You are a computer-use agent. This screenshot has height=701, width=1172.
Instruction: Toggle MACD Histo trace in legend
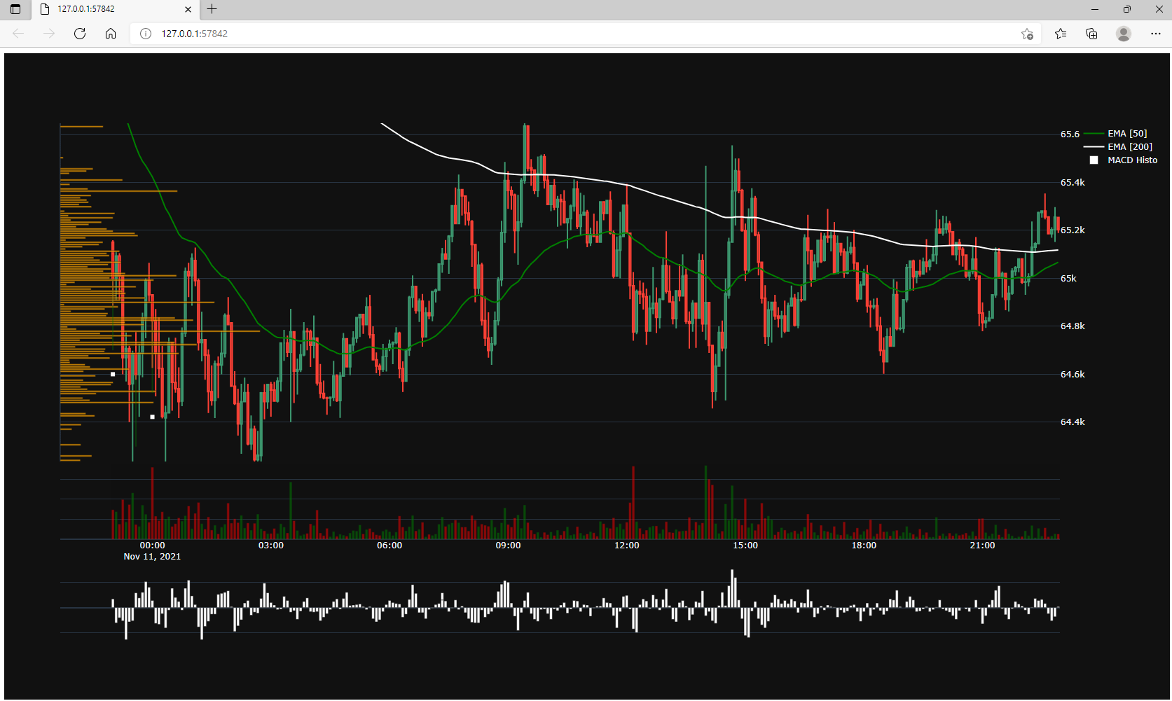1132,160
